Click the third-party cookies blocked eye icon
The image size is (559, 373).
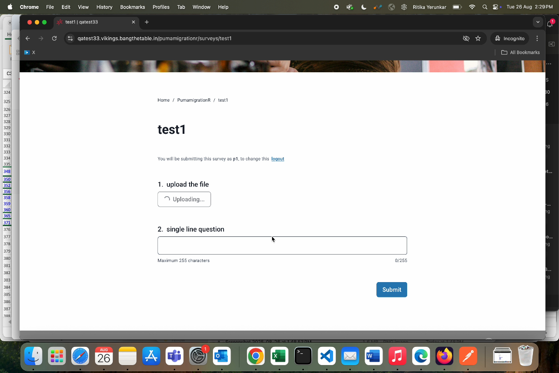click(465, 38)
